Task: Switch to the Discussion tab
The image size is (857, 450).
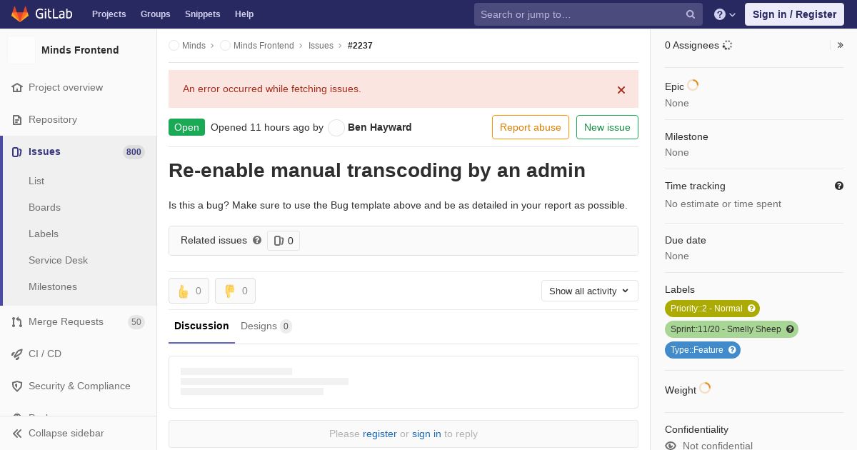Action: [x=201, y=326]
